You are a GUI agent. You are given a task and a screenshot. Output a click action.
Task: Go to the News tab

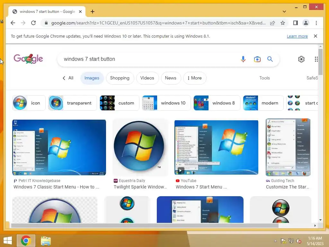click(x=171, y=78)
